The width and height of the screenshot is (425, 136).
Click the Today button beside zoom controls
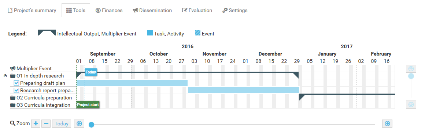62,124
